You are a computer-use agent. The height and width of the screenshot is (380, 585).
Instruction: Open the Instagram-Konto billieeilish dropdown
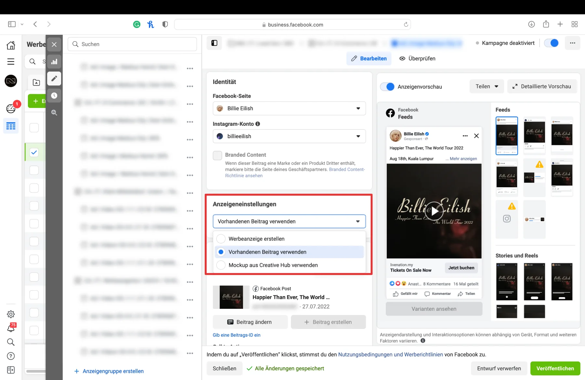click(289, 136)
